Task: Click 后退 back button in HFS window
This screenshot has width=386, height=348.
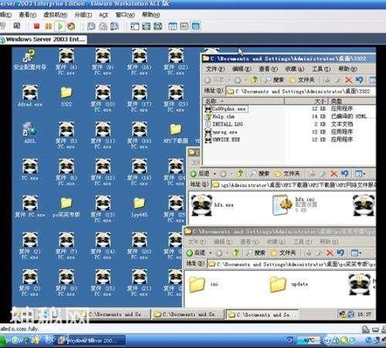Action: coord(200,174)
